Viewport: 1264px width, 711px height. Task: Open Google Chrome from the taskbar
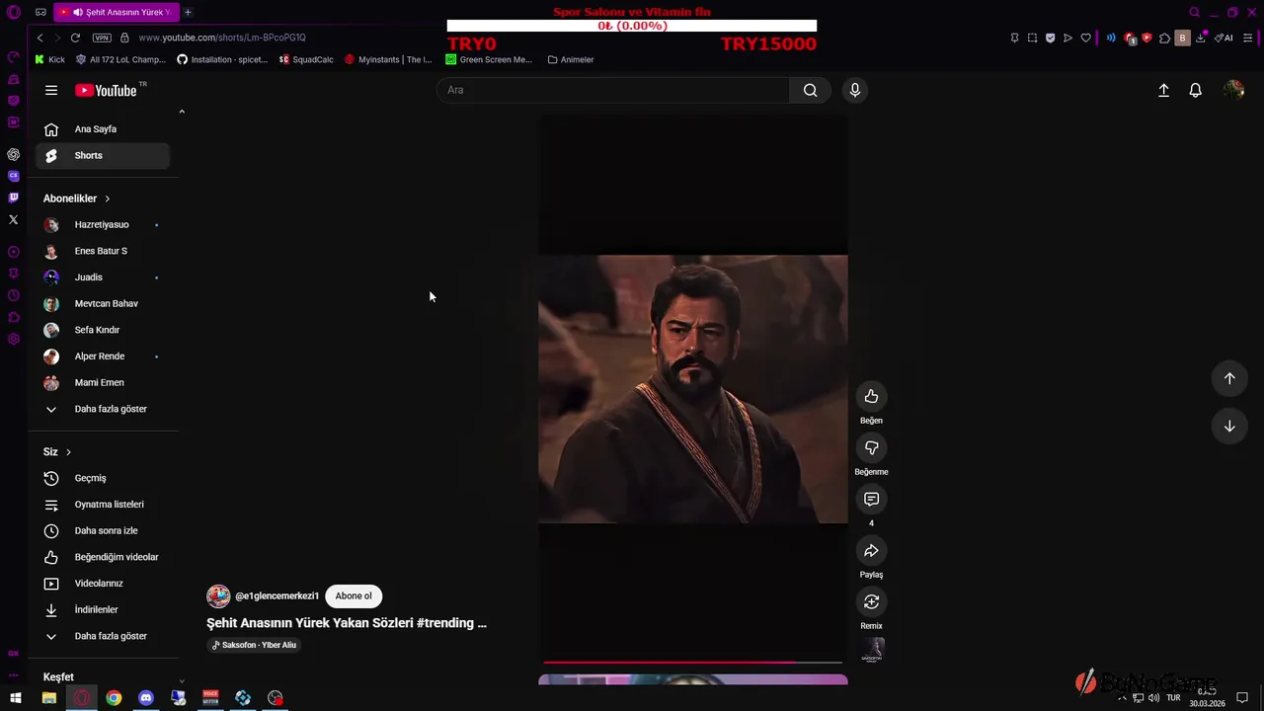[114, 698]
